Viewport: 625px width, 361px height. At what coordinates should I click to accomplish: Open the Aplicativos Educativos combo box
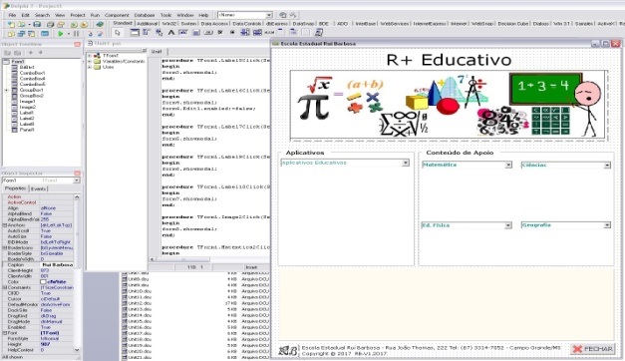tap(406, 163)
